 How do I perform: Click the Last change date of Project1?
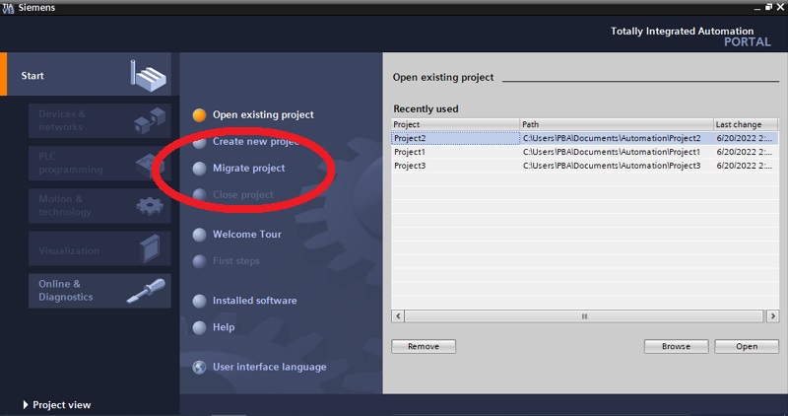click(x=746, y=152)
